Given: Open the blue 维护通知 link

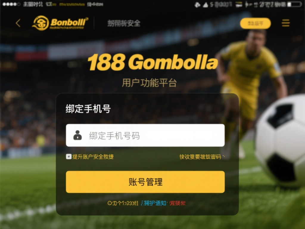Looking at the screenshot, I should coord(154,203).
